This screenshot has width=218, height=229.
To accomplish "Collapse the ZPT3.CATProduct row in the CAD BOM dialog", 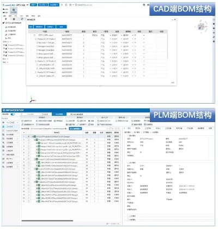I will (34, 35).
